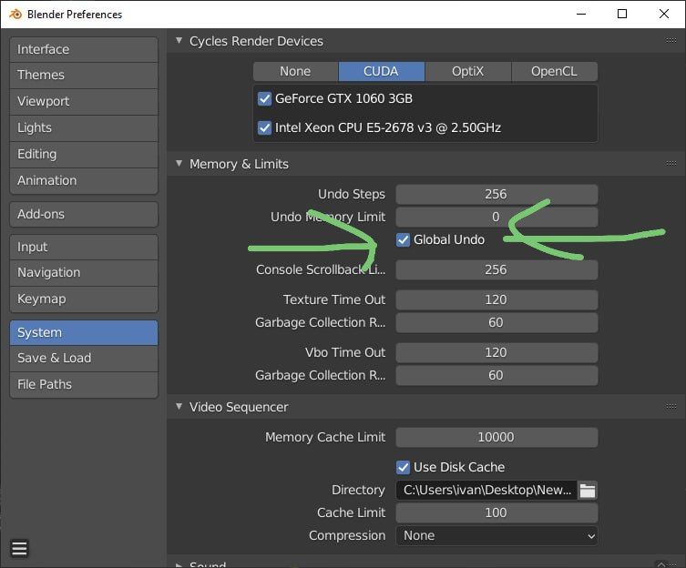The height and width of the screenshot is (568, 686).
Task: Open the hamburger preferences menu
Action: [19, 548]
